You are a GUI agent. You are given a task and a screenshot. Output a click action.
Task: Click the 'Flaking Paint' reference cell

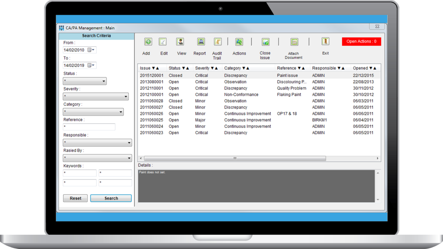289,95
